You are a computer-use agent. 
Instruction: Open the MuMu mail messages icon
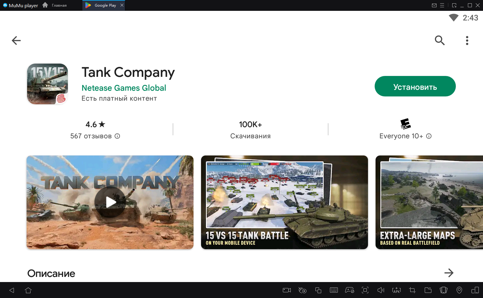(434, 5)
